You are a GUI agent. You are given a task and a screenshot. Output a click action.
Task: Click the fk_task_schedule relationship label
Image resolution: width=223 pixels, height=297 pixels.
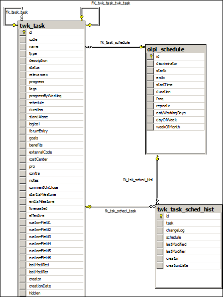click(115, 42)
